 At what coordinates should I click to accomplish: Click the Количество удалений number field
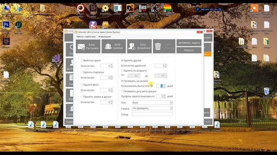pyautogui.click(x=160, y=65)
